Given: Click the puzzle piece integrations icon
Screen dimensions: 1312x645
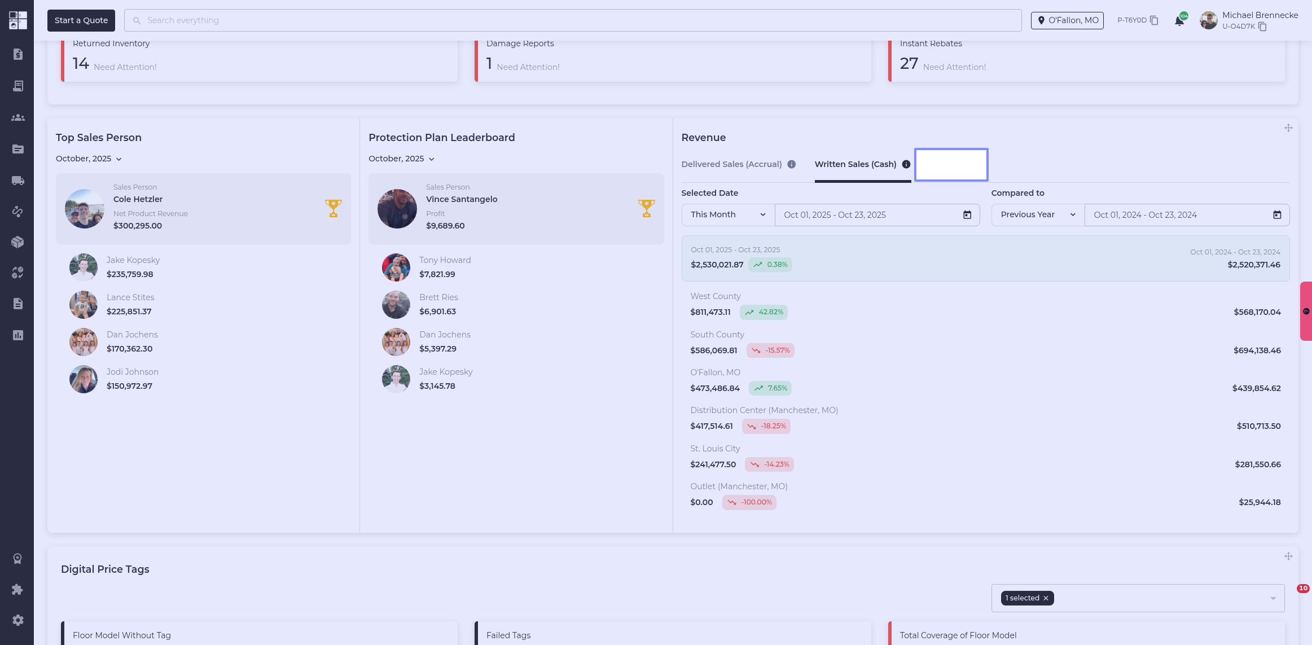Looking at the screenshot, I should pyautogui.click(x=17, y=589).
